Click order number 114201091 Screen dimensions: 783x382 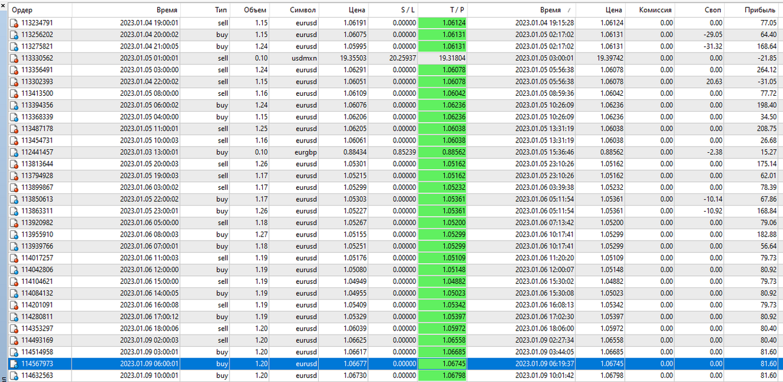37,305
